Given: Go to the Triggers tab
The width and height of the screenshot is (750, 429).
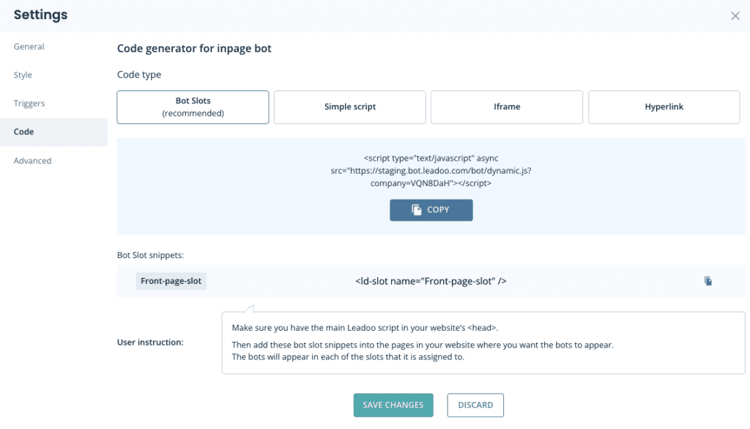Looking at the screenshot, I should tap(29, 103).
